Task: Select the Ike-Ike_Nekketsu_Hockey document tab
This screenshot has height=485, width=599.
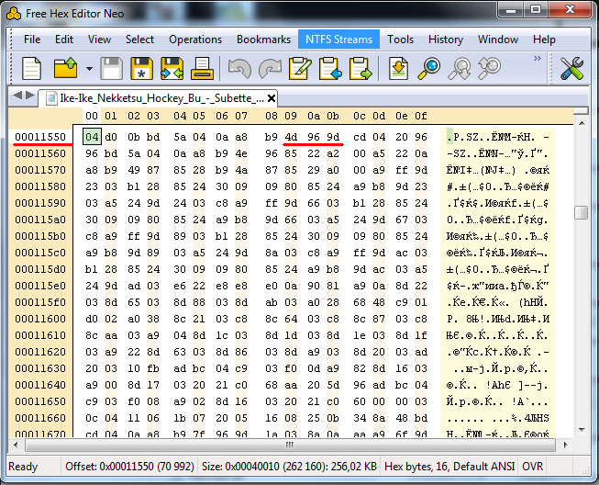Action: pyautogui.click(x=157, y=98)
